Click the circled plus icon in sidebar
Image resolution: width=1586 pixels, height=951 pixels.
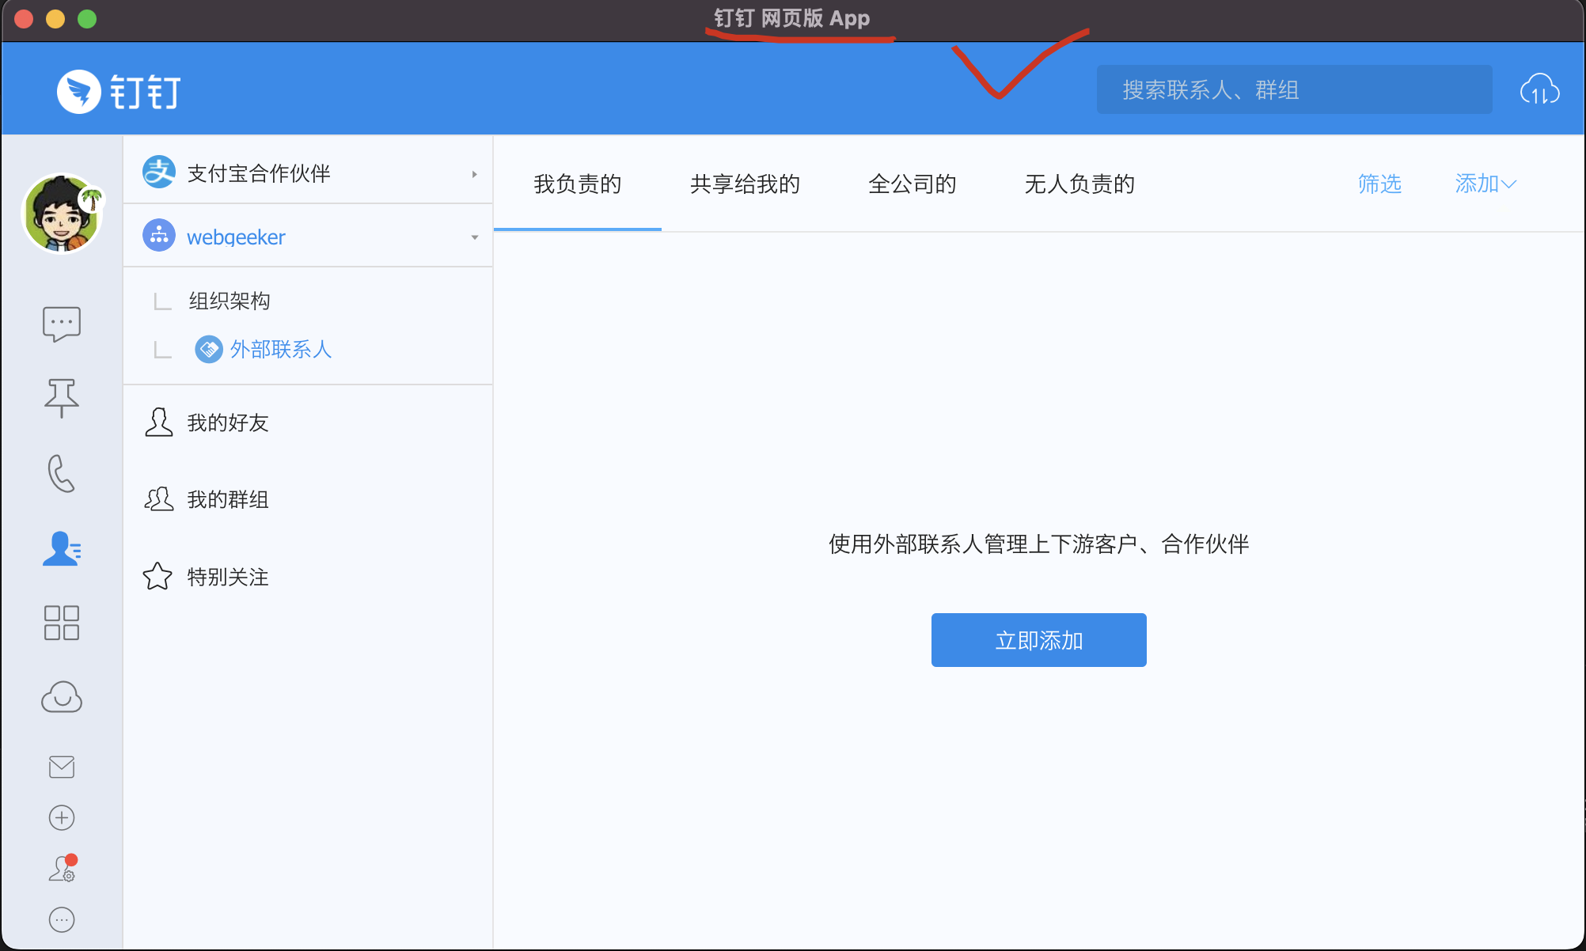[x=62, y=817]
